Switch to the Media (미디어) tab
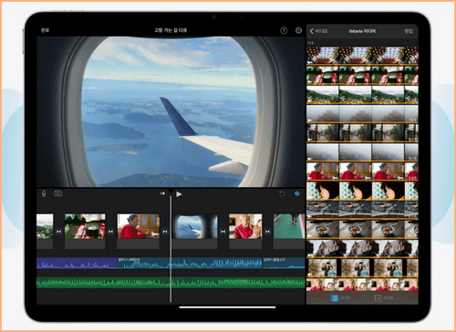456x332 pixels. (x=340, y=298)
